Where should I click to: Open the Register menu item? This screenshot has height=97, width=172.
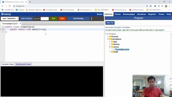click(152, 14)
